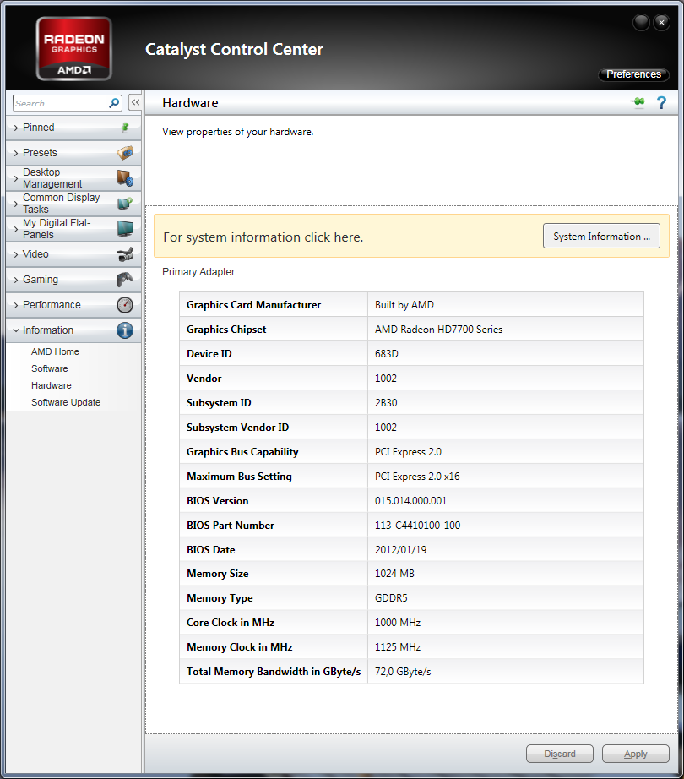This screenshot has width=684, height=779.
Task: Click the 'Hardware' page title
Action: click(x=190, y=103)
